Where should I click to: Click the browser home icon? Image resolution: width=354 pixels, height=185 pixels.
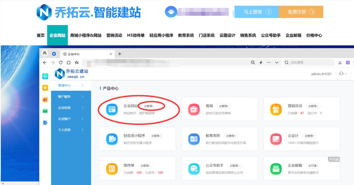tap(68, 63)
